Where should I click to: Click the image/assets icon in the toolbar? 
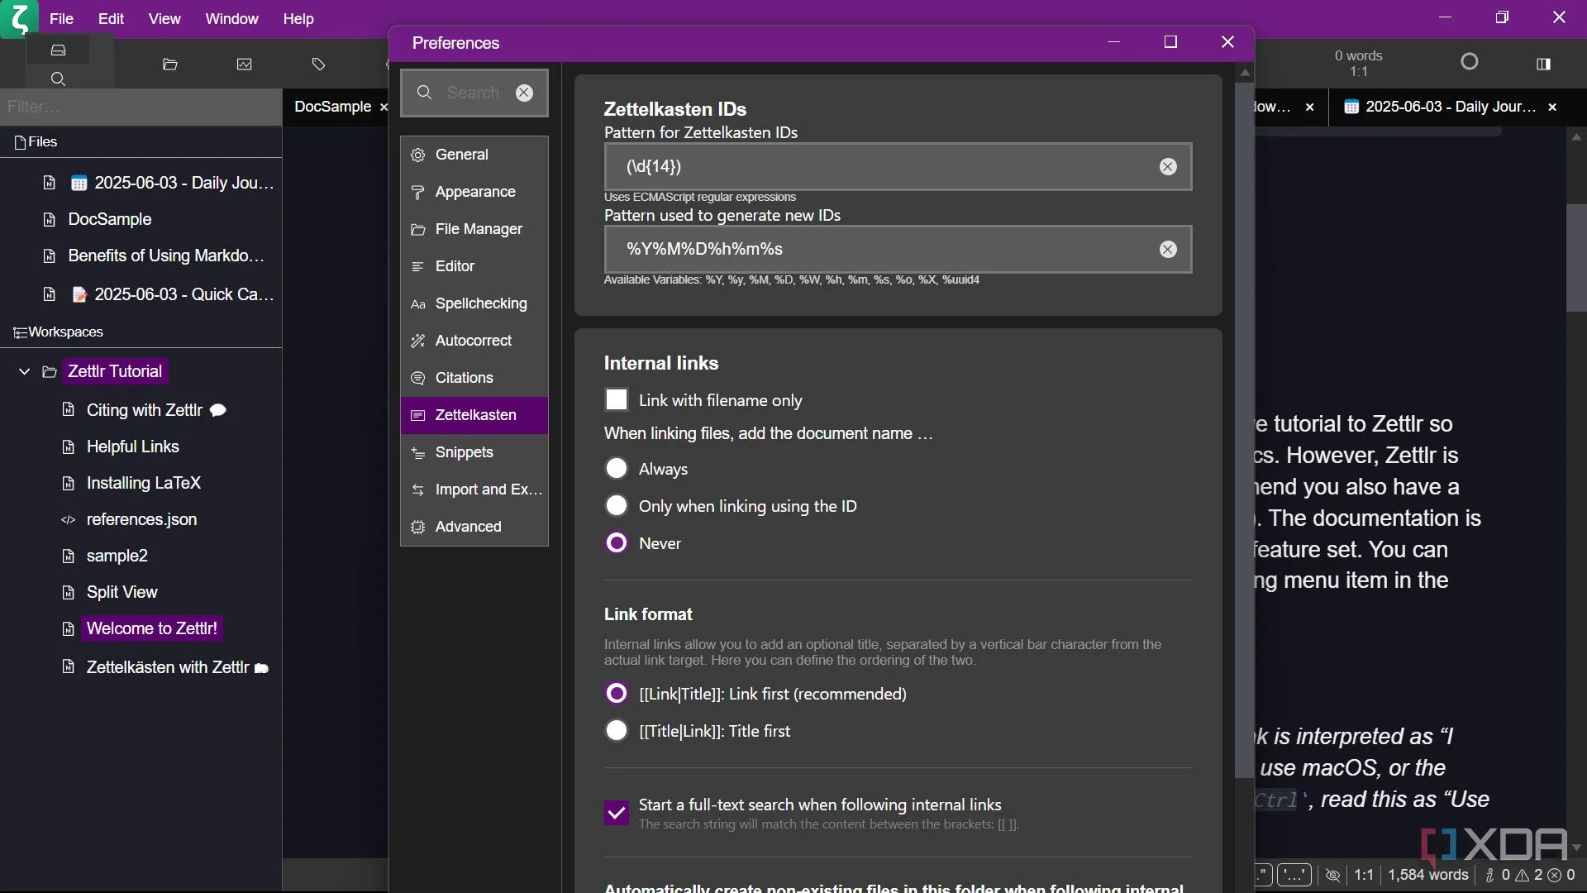pyautogui.click(x=245, y=64)
